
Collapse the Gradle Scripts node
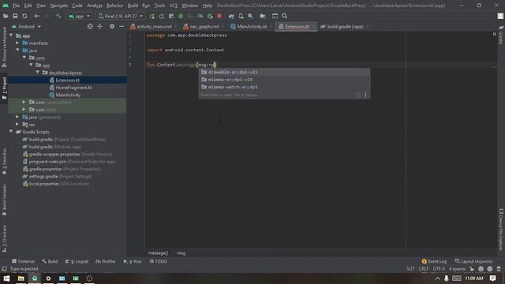point(12,132)
